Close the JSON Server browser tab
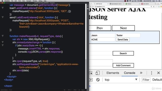The image size is (162, 91). coord(108,4)
